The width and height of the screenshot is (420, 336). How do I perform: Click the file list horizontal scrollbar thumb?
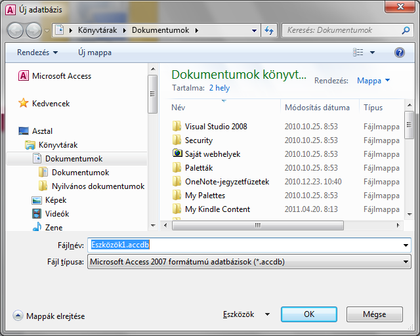click(258, 225)
